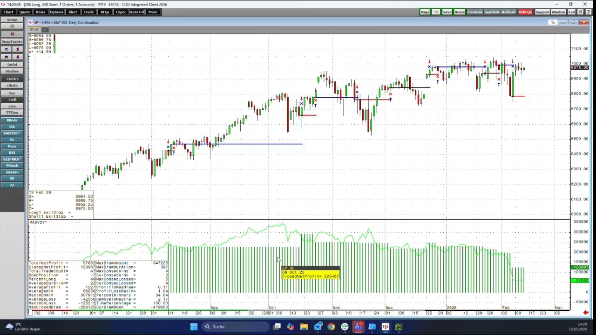Image resolution: width=596 pixels, height=335 pixels.
Task: Click the red arrow icon beside Page
Action: 436,12
